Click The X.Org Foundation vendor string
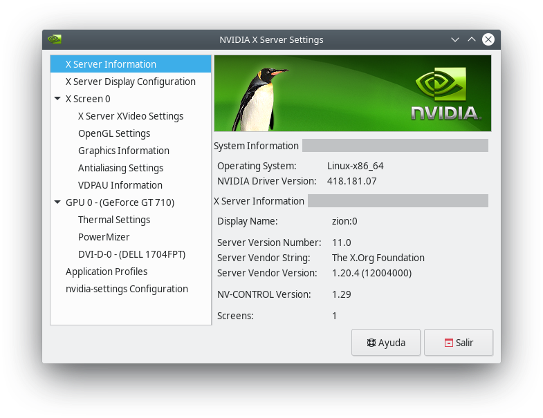 click(378, 258)
